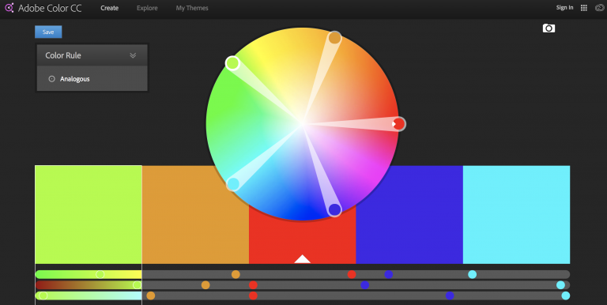Screen dimensions: 607x305
Task: Expand the Color Rule chevron
Action: point(133,55)
